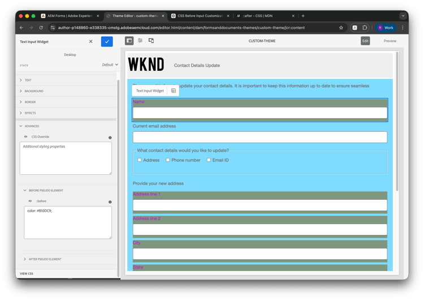Close the CSS Before Input tab
This screenshot has height=300, width=424.
(x=228, y=16)
